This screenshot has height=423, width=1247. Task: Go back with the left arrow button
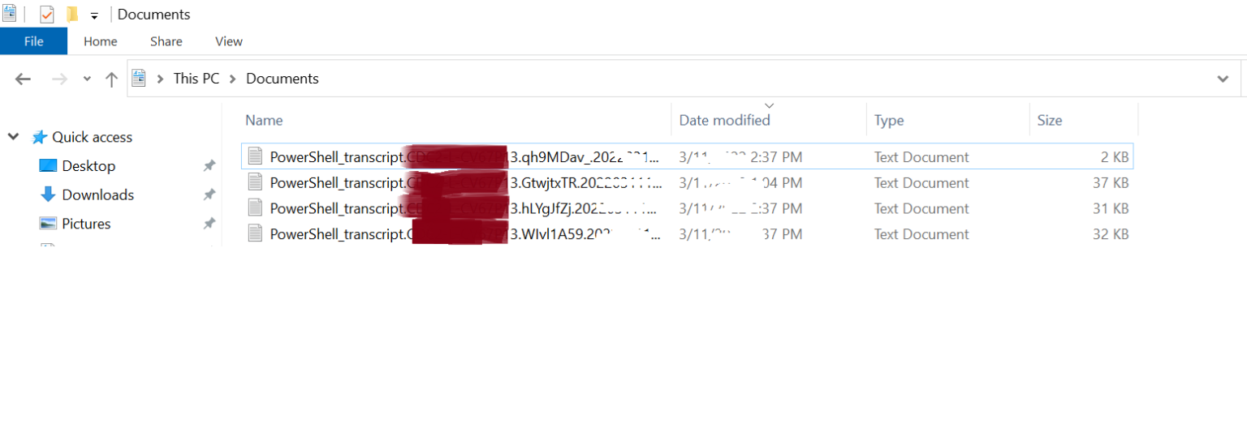[x=23, y=79]
